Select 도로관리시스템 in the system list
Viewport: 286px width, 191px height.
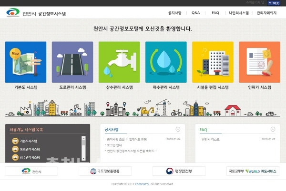pyautogui.click(x=29, y=149)
